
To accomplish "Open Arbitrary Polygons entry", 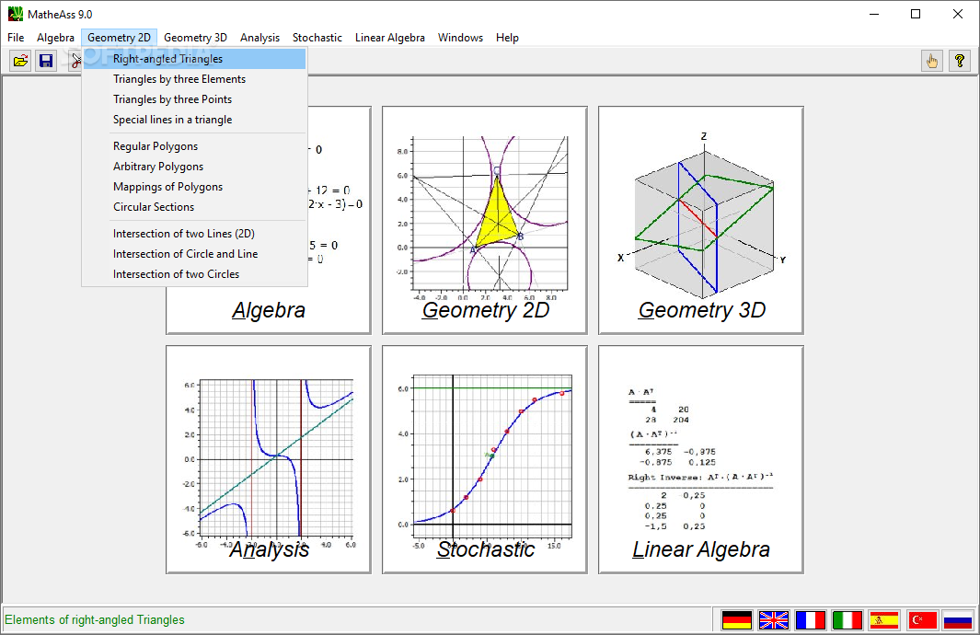I will point(194,167).
